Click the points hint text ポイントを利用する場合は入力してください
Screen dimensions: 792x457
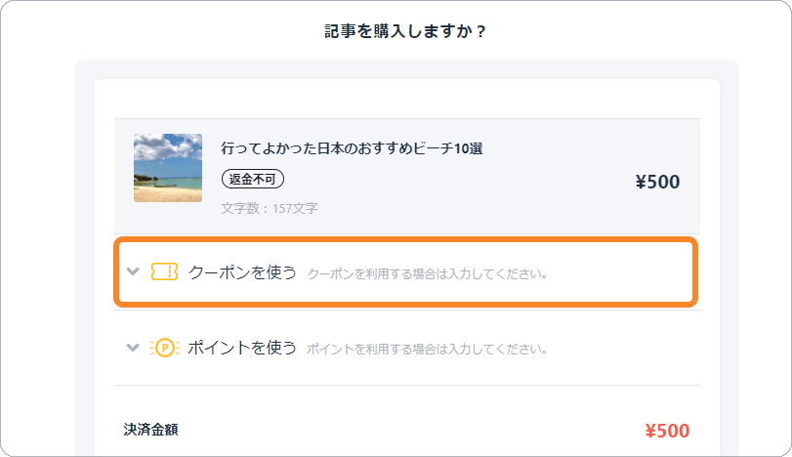[428, 349]
